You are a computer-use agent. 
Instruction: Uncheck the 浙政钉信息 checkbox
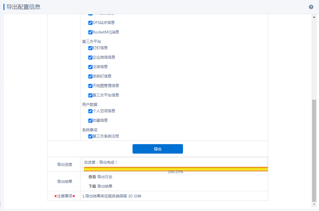(x=90, y=76)
